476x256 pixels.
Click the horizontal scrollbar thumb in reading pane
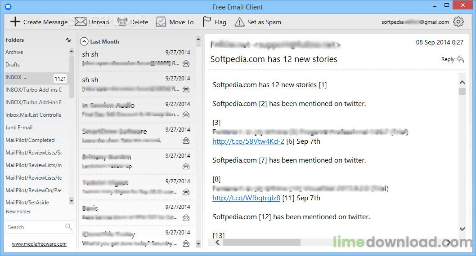pos(262,242)
